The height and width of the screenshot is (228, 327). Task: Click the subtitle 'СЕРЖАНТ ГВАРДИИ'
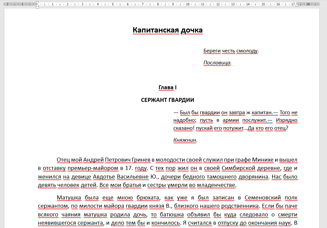168,100
